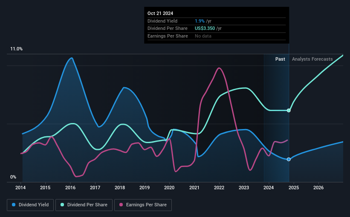Click the 11.0% y-axis label
The image size is (350, 217).
17,49
